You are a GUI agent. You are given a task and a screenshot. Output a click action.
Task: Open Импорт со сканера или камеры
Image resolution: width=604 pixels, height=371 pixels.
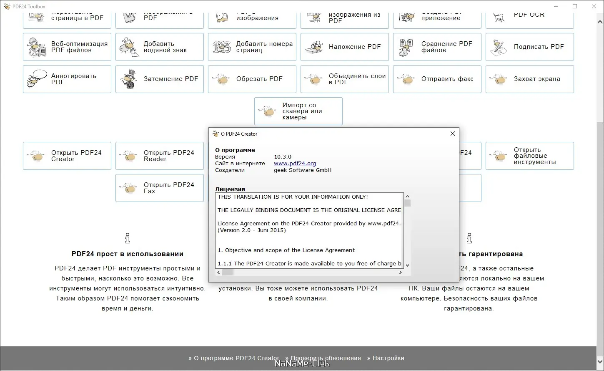pyautogui.click(x=298, y=111)
